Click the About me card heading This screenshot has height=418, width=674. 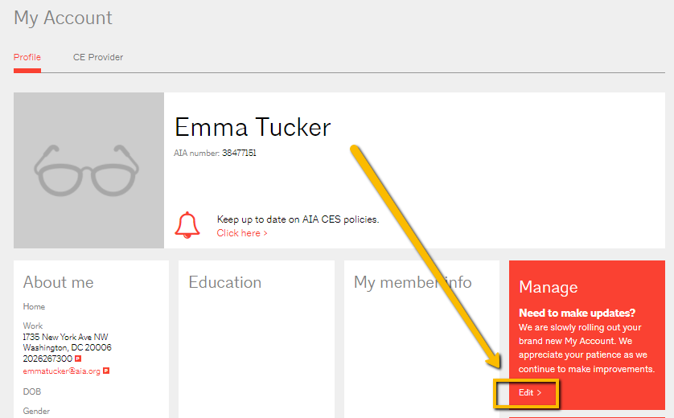point(59,282)
